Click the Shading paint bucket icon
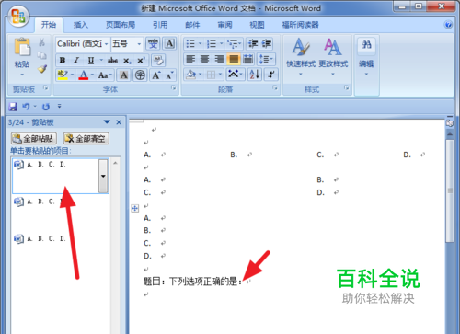 tap(190, 75)
